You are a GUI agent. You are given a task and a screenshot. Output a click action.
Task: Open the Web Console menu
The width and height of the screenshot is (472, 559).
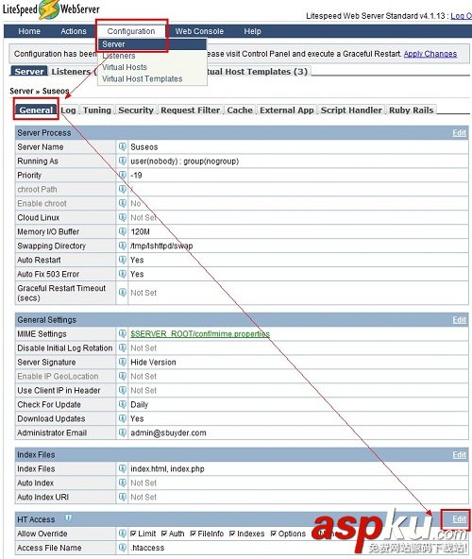(199, 31)
